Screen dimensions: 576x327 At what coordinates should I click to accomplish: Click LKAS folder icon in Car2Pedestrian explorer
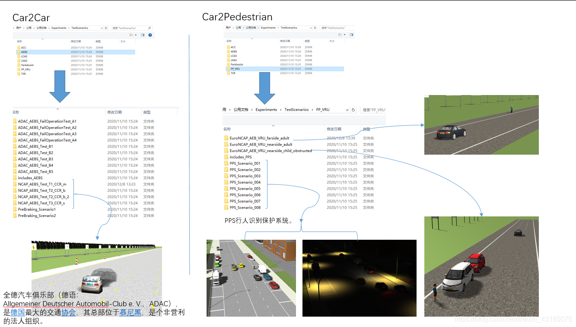tap(228, 60)
